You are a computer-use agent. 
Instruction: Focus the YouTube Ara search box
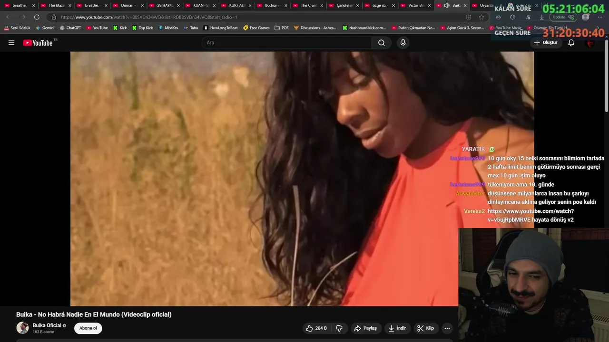(287, 43)
